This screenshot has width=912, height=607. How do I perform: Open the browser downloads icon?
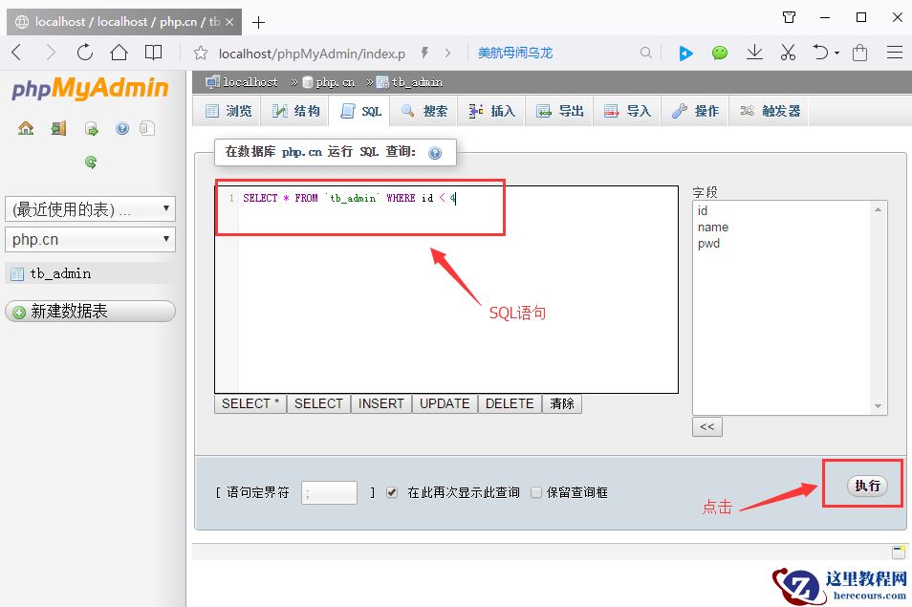tap(754, 53)
